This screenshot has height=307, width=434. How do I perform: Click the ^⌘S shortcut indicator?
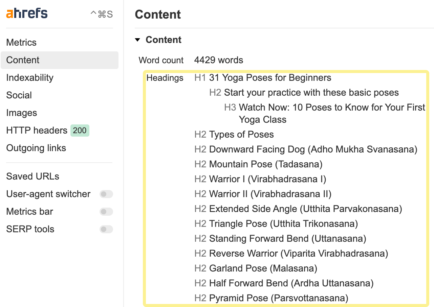(x=101, y=14)
